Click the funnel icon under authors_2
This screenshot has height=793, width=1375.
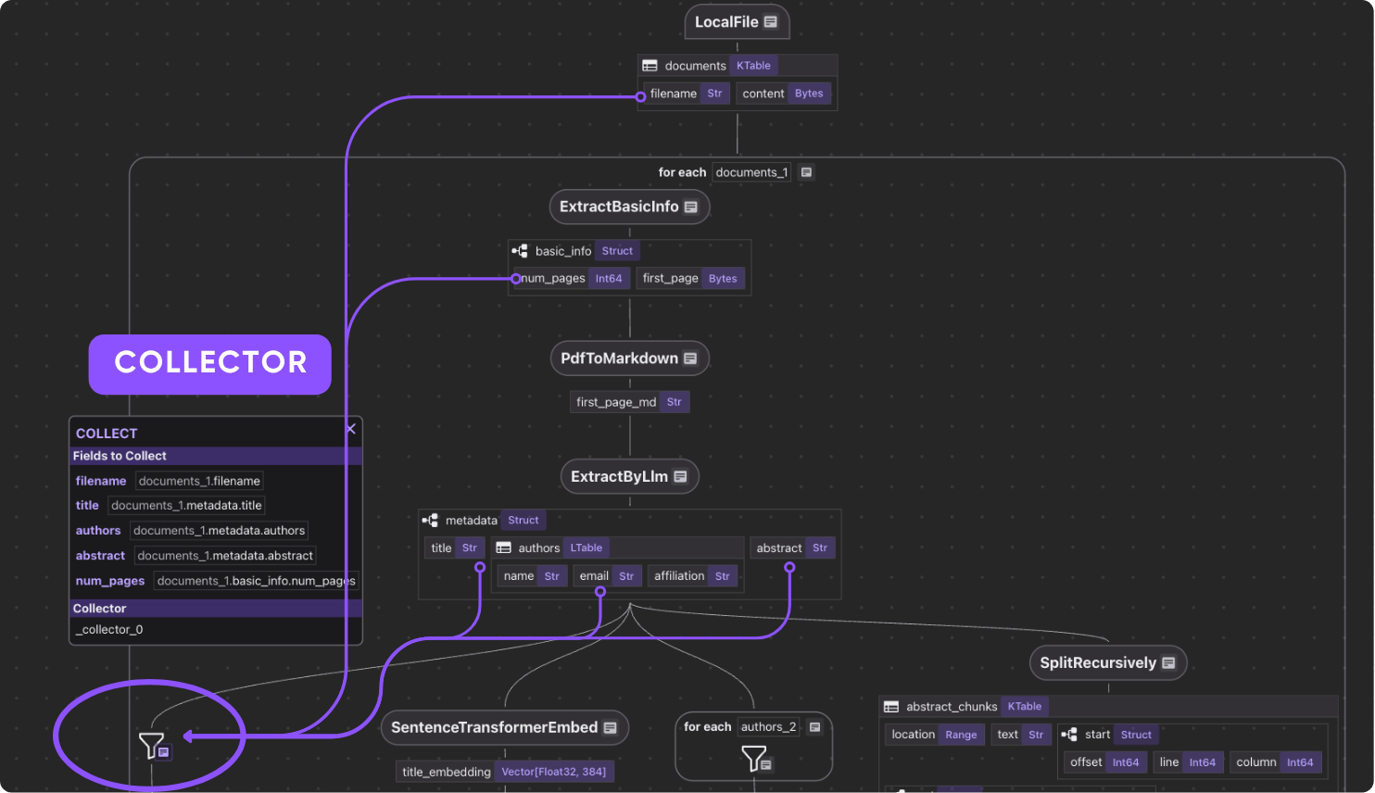(754, 760)
